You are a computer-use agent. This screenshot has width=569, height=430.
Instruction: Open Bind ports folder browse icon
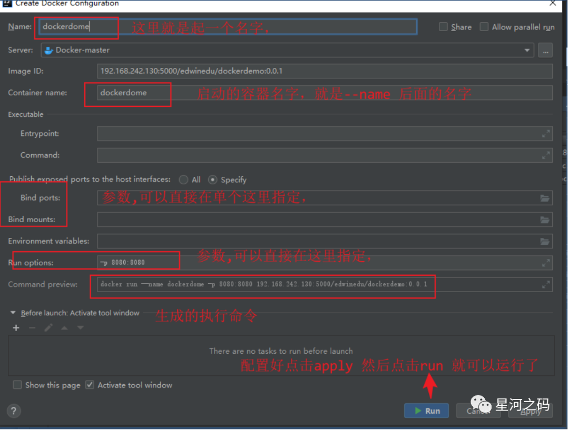[x=545, y=198]
